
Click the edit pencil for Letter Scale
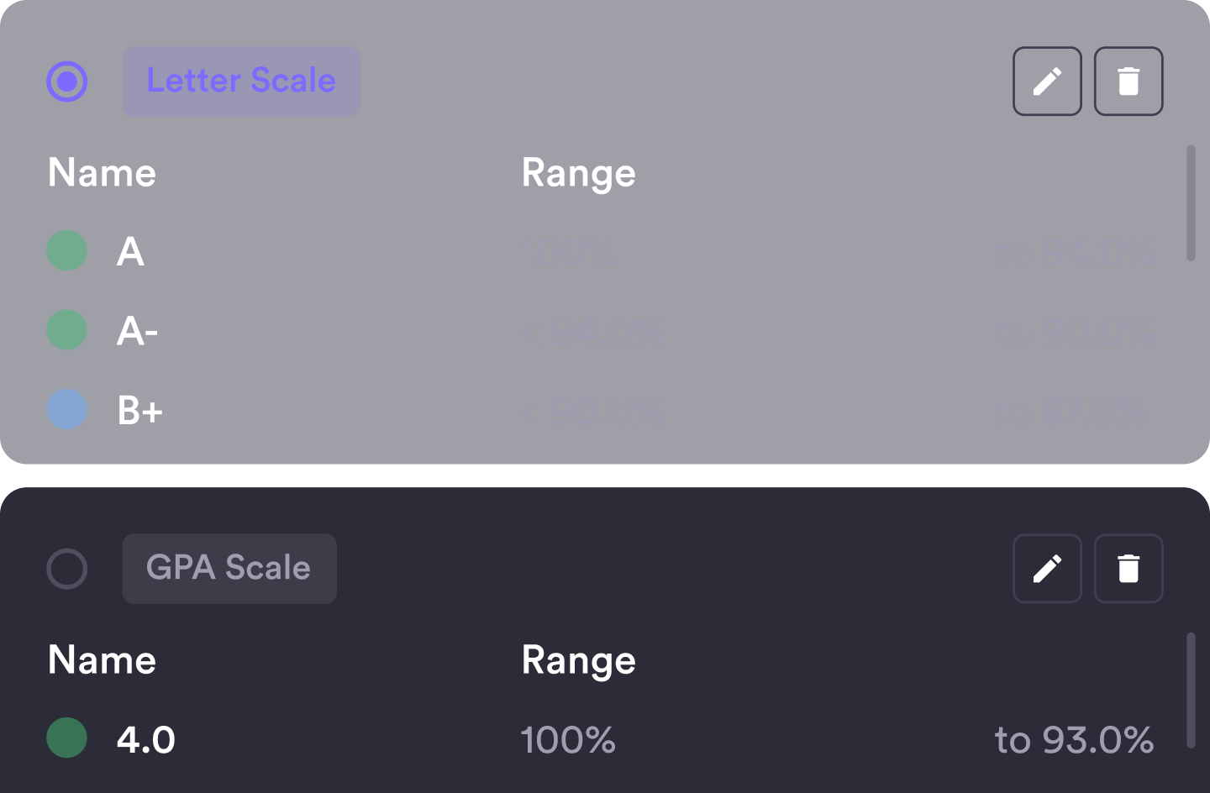click(x=1047, y=81)
